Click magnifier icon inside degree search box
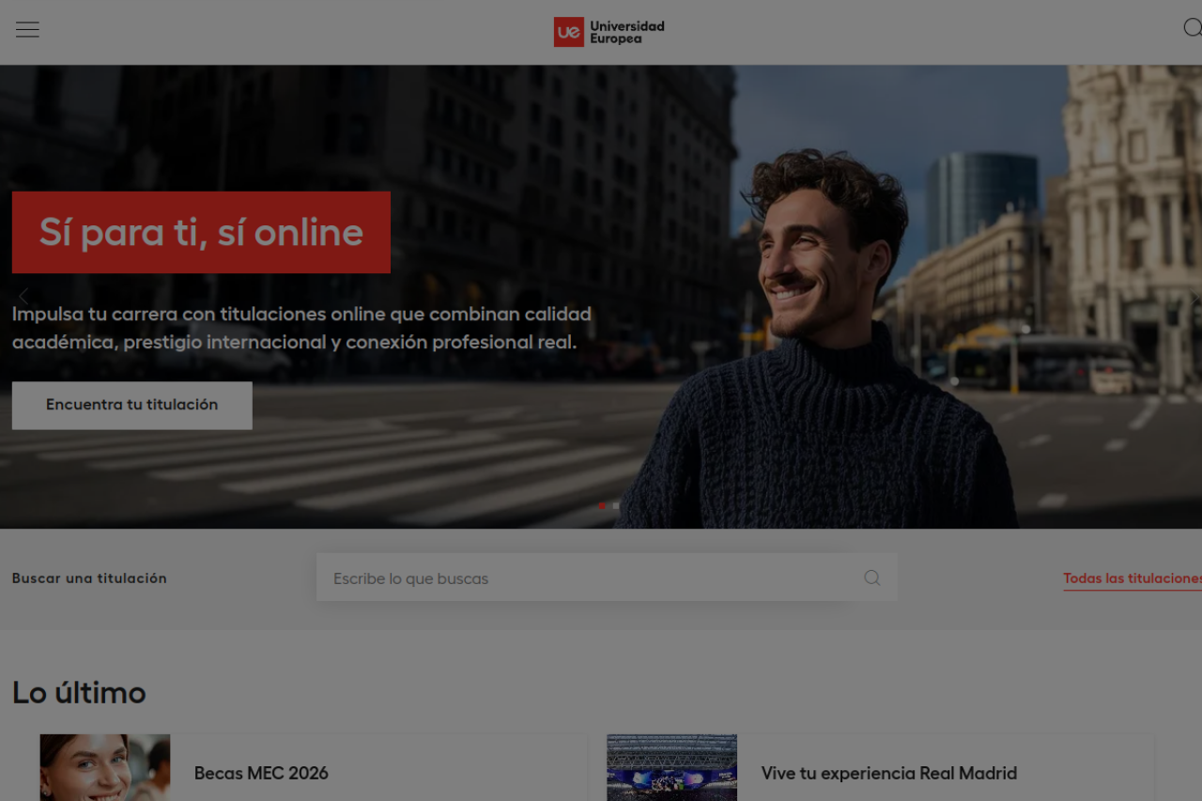 coord(871,578)
